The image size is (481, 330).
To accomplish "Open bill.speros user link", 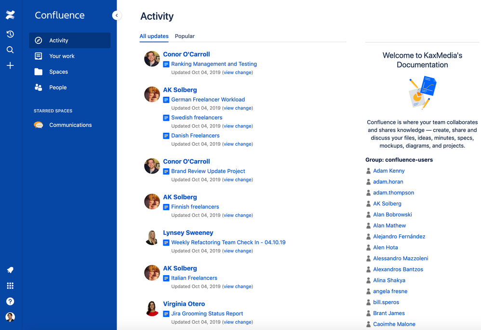I will click(x=386, y=303).
